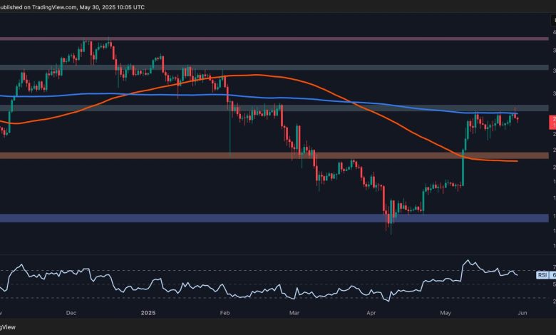The image size is (556, 335).
Task: Click the 'Jun' label on time axis
Action: (522, 313)
